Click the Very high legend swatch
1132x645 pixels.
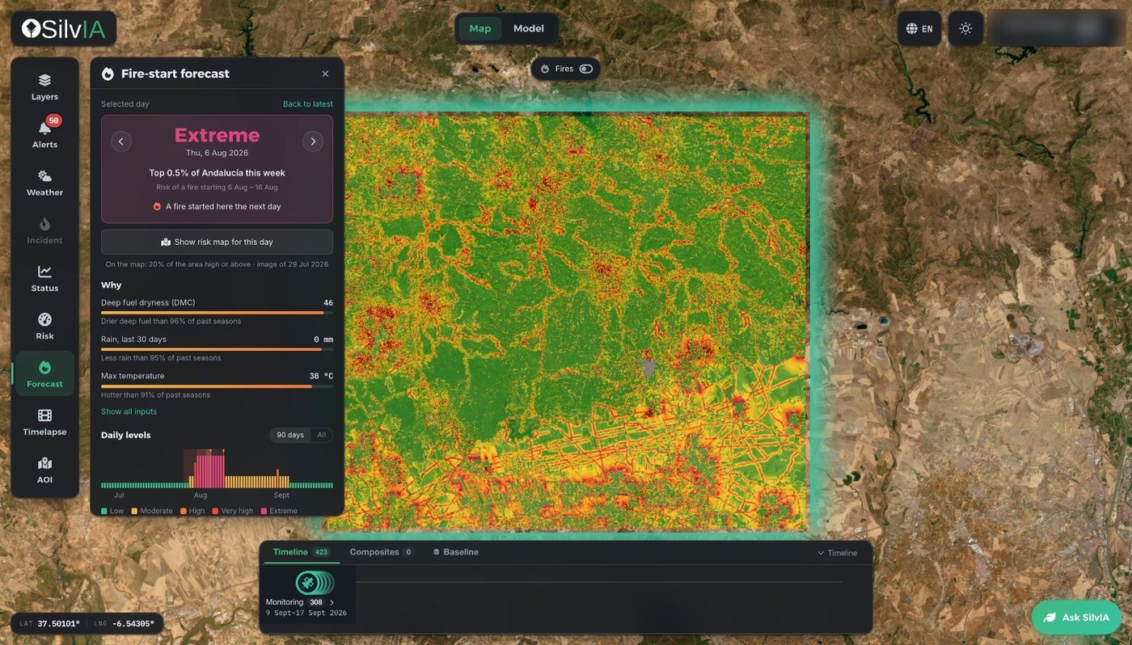pos(214,511)
